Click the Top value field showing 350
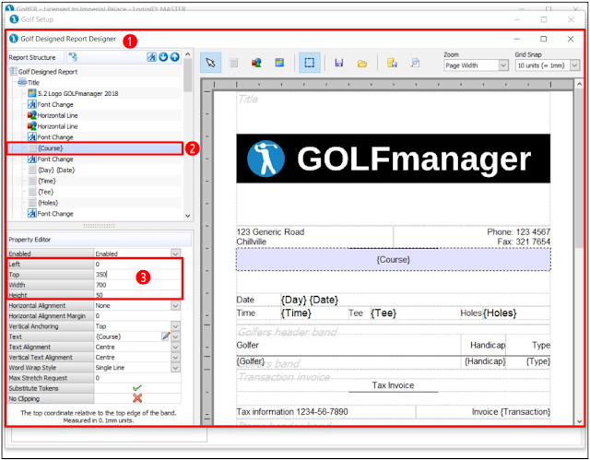This screenshot has height=460, width=590. pos(137,274)
